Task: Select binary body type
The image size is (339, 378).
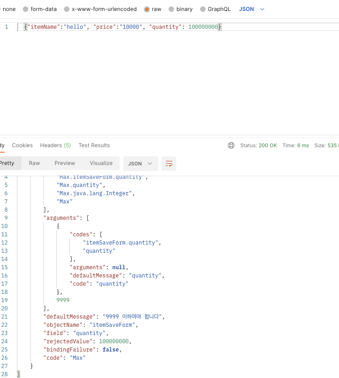Action: (180, 9)
